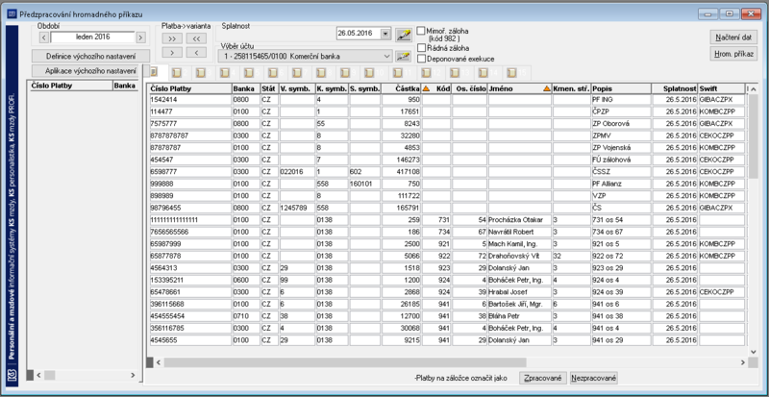Screen dimensions: 769x397
Task: Sort by Číslo Platby column in main table
Action: pyautogui.click(x=190, y=88)
